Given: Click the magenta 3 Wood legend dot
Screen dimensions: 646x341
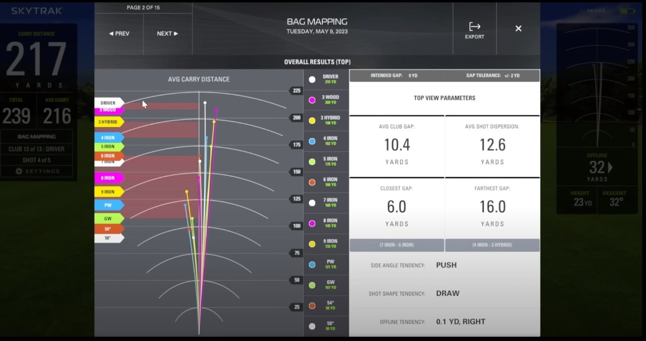Looking at the screenshot, I should (312, 100).
